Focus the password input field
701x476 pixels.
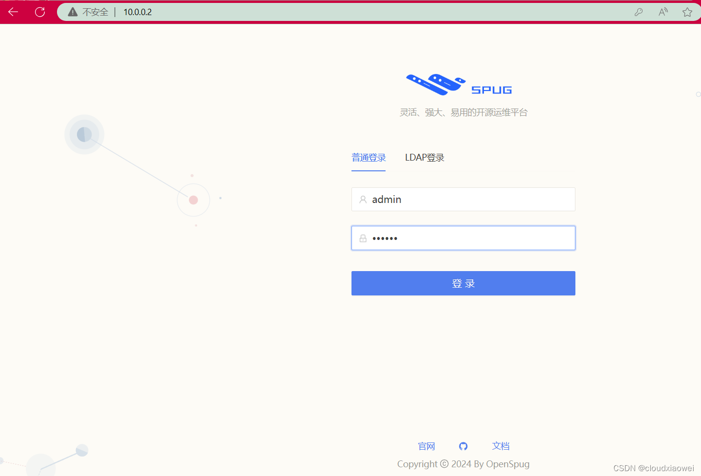tap(463, 238)
